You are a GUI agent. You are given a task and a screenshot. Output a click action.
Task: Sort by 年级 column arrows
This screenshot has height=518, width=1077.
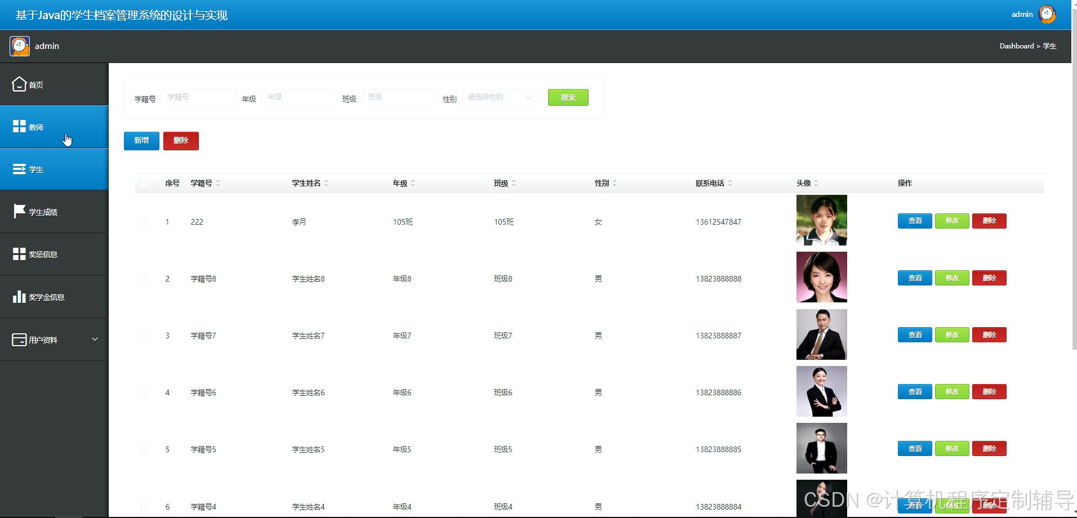[x=413, y=183]
